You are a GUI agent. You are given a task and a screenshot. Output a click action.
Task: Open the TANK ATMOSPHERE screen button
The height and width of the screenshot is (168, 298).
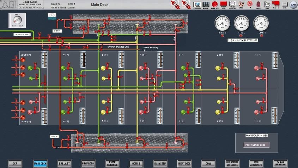coord(256,163)
